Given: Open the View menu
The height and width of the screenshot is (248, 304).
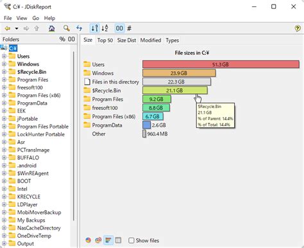Looking at the screenshot, I should click(x=22, y=18).
